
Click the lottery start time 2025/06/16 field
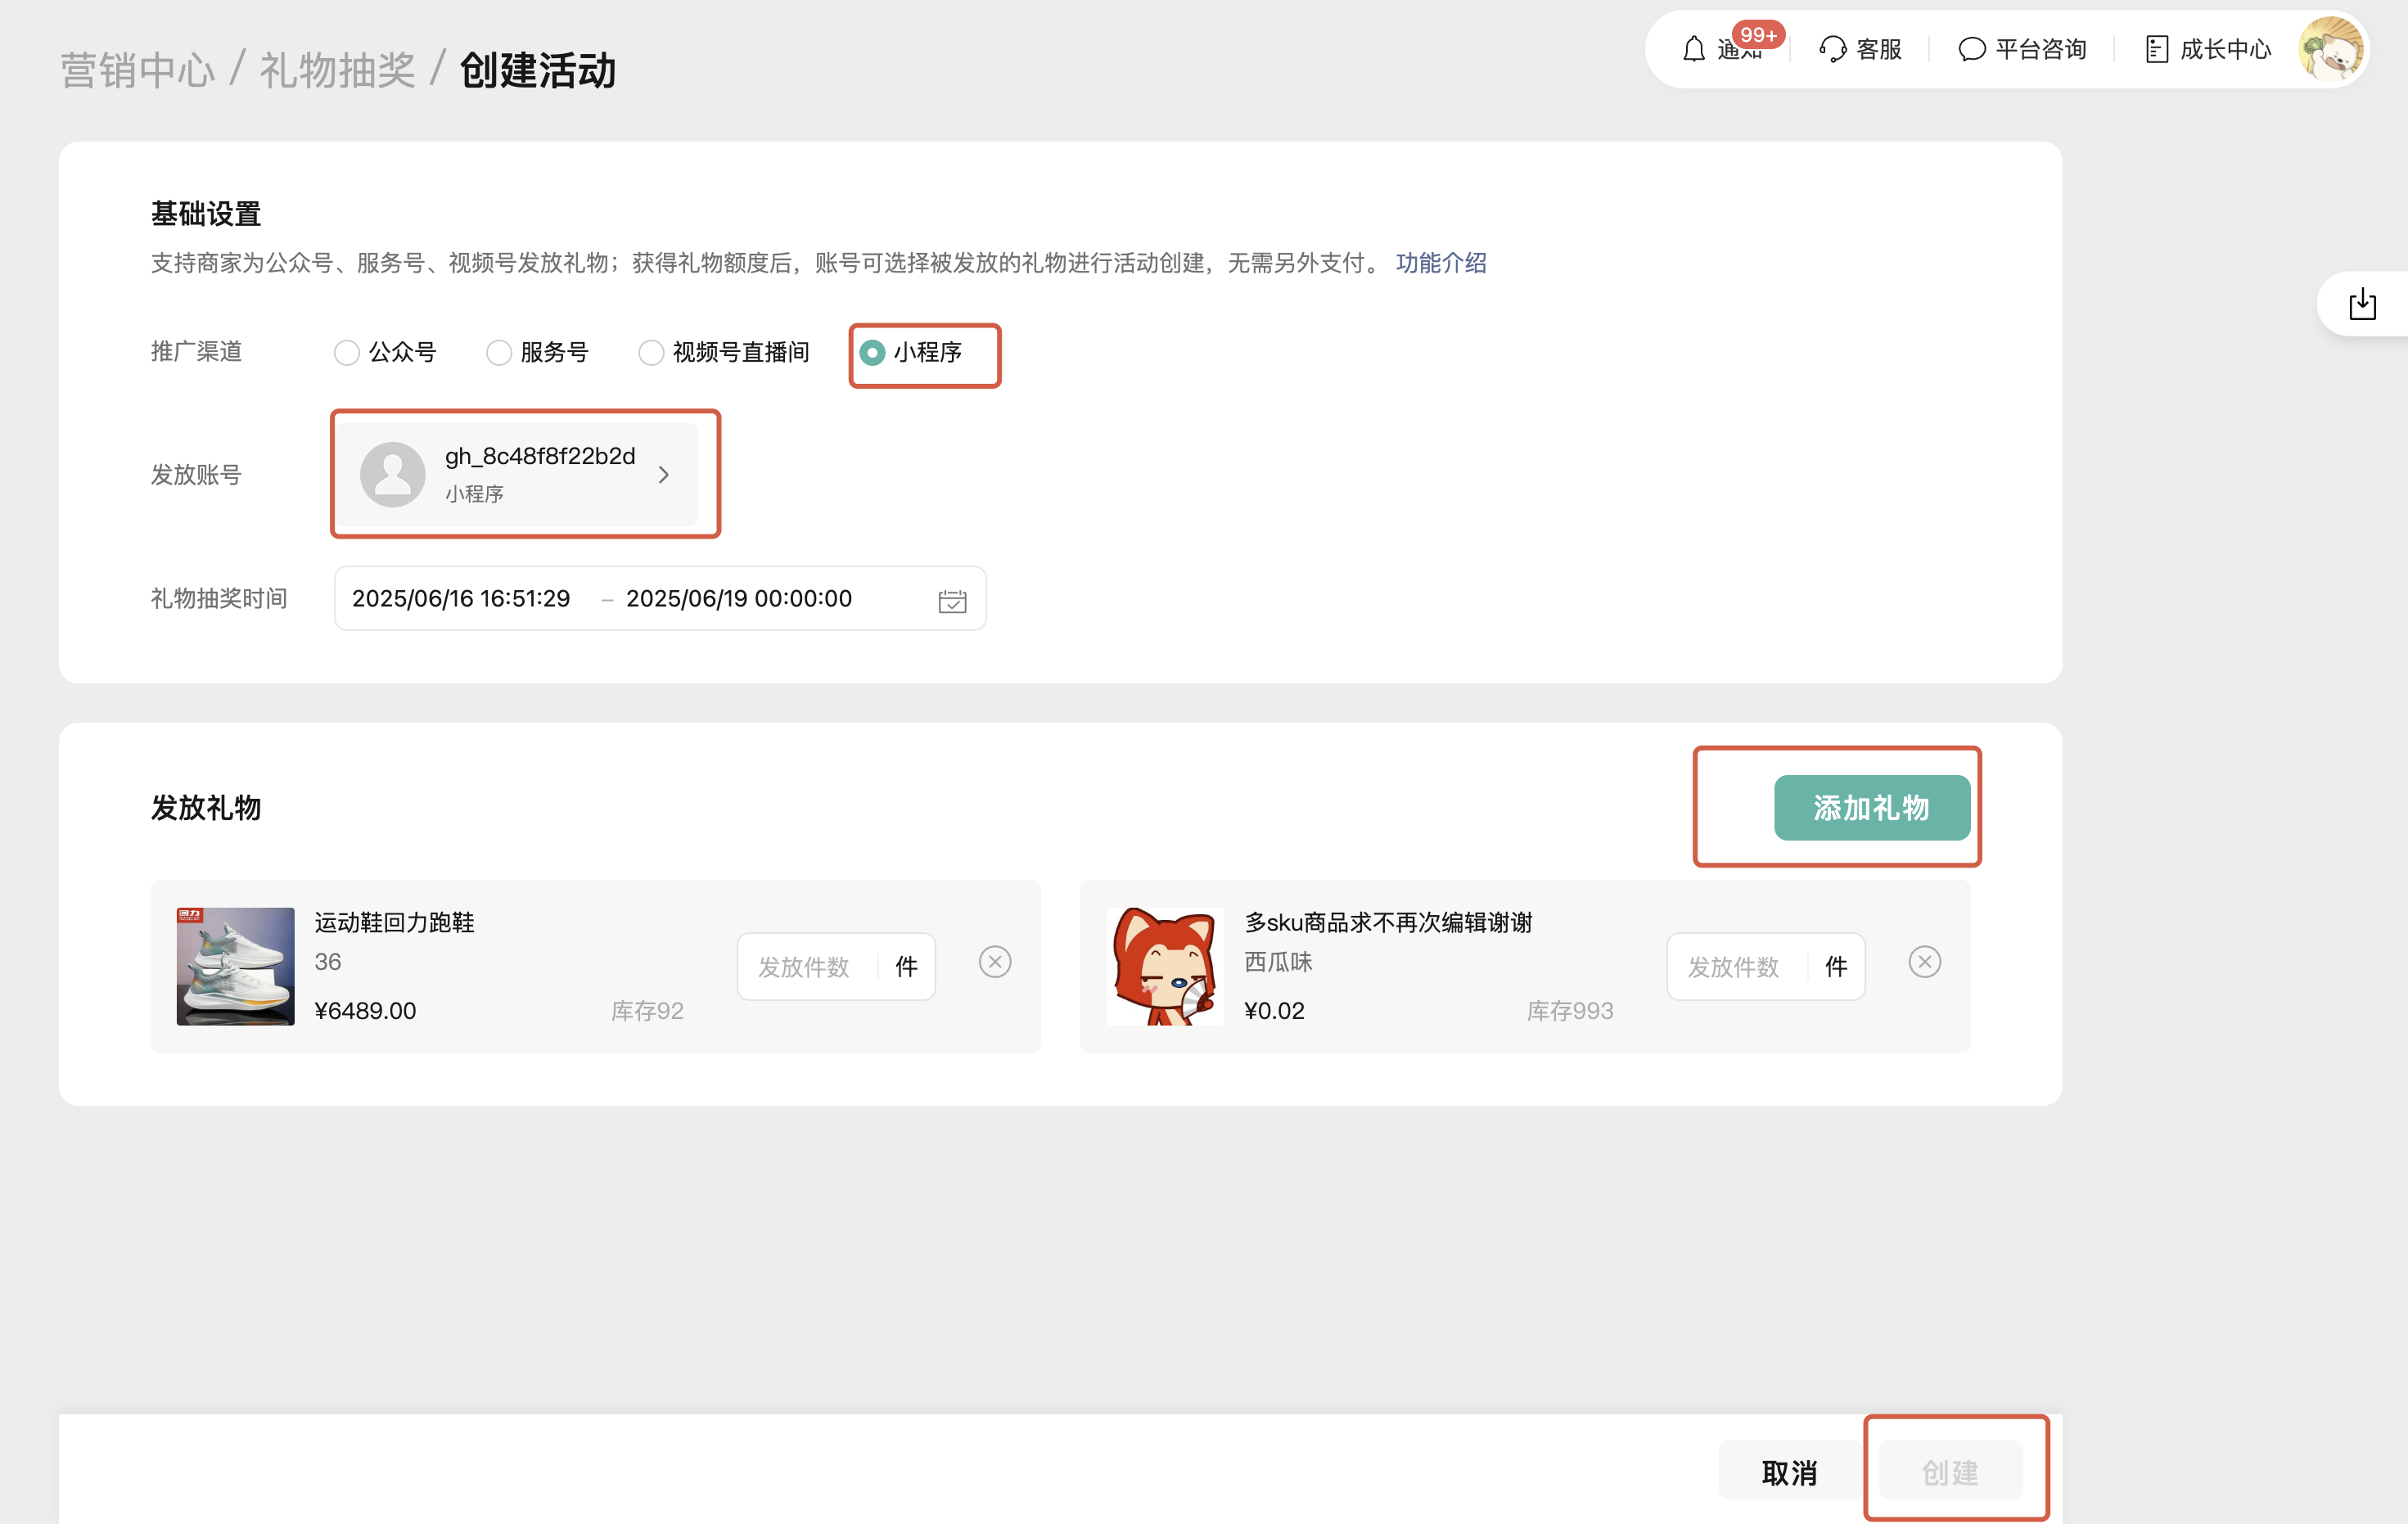pyautogui.click(x=461, y=598)
